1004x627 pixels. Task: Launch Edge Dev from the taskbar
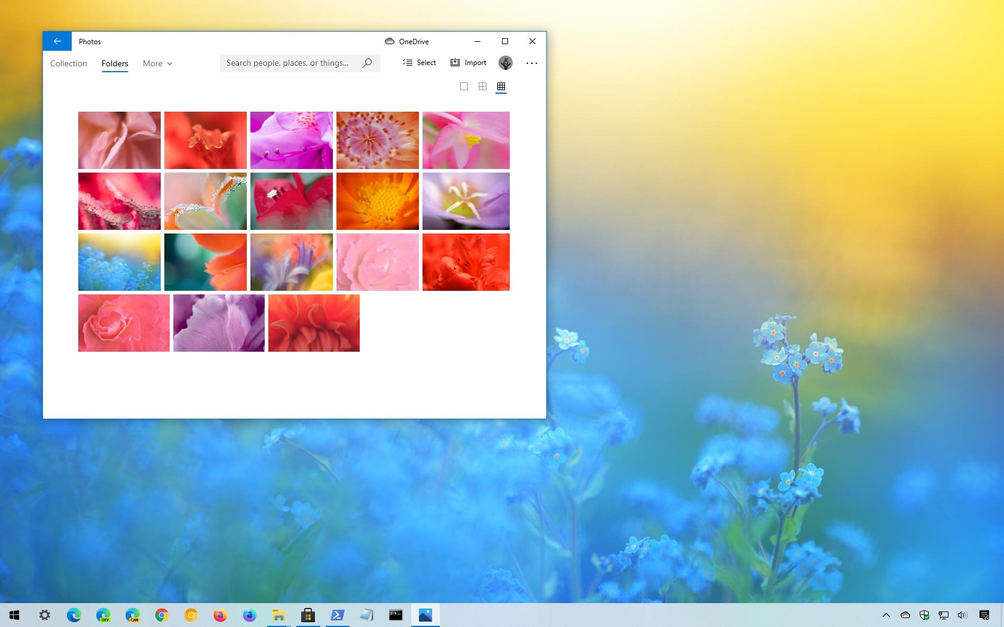103,615
